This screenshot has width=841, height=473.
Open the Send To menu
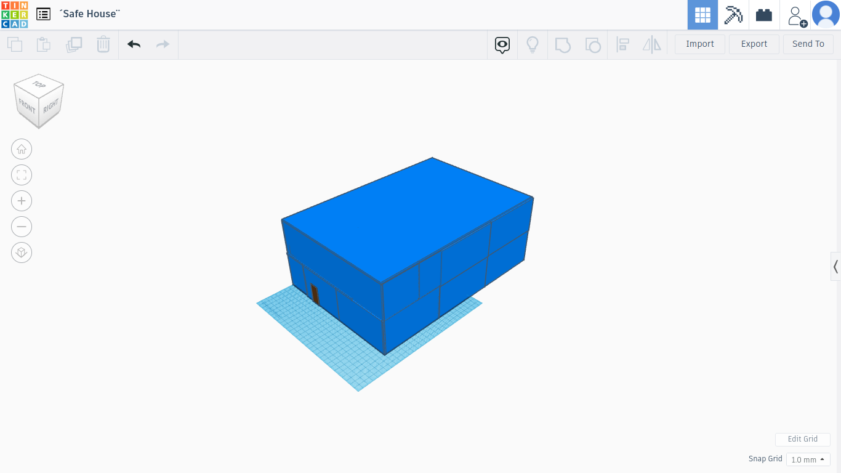point(808,44)
